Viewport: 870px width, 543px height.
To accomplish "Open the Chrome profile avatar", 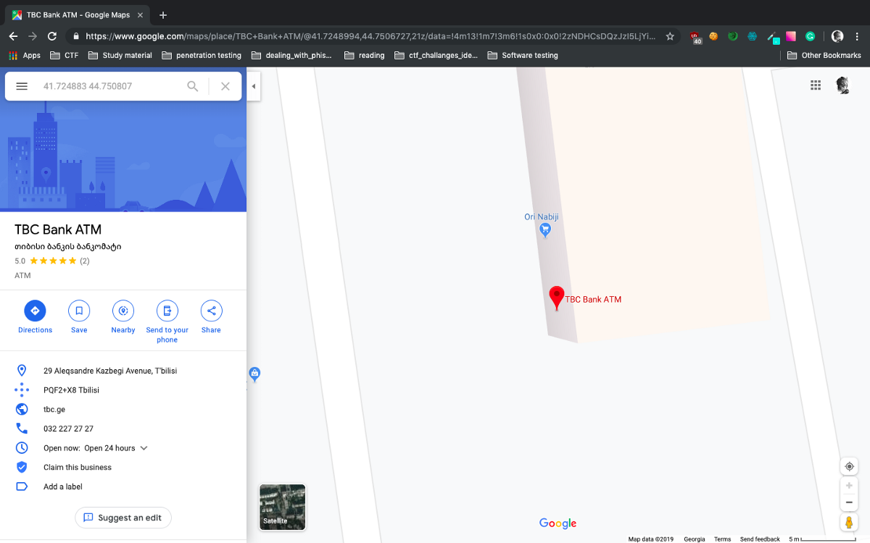I will [x=837, y=36].
